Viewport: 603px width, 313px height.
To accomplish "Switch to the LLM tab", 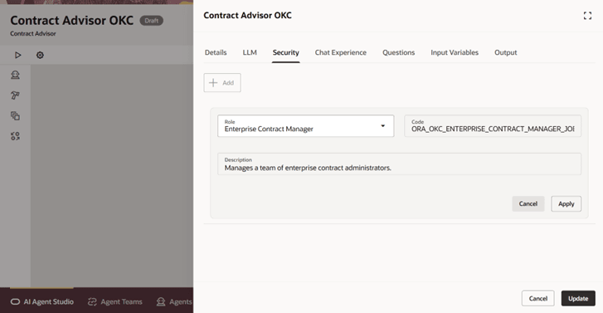I will coord(250,52).
